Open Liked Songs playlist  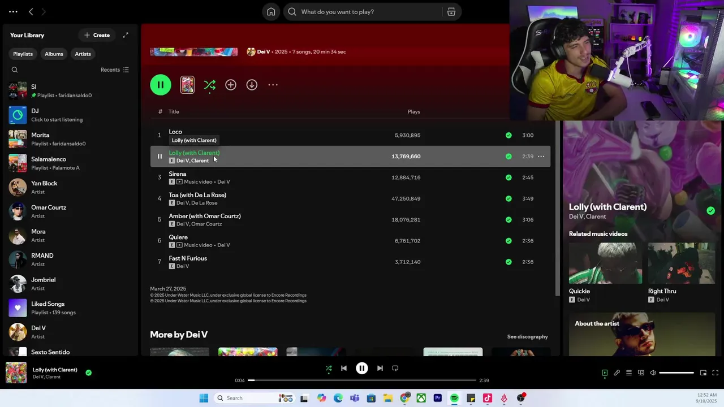(x=70, y=308)
